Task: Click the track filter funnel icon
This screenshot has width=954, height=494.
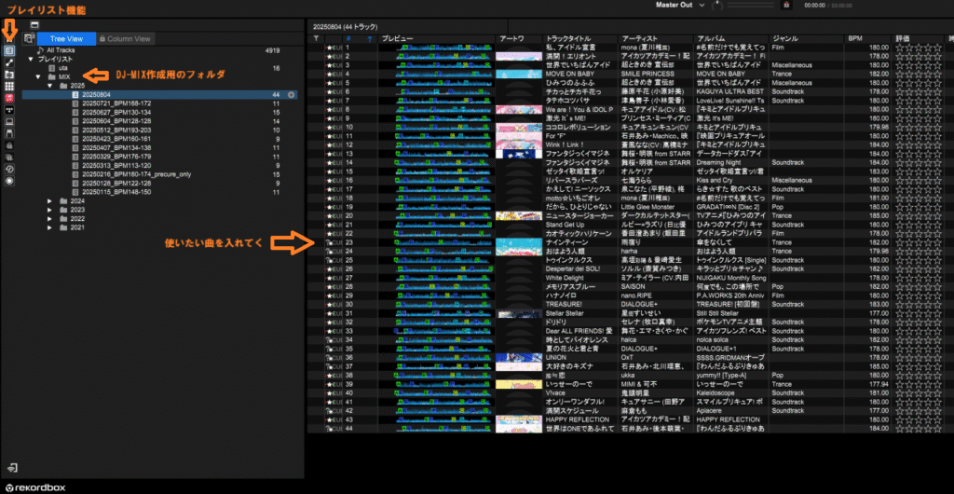Action: 316,38
